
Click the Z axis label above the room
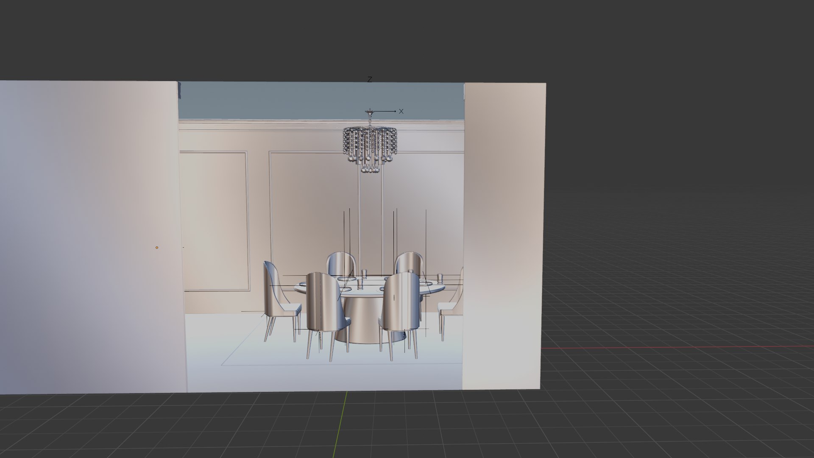370,79
